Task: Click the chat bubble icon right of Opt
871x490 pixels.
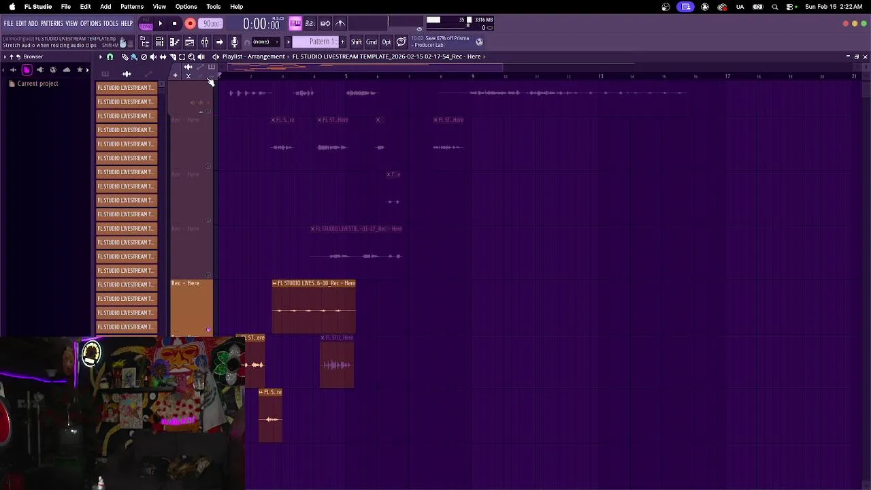Action: [x=401, y=42]
